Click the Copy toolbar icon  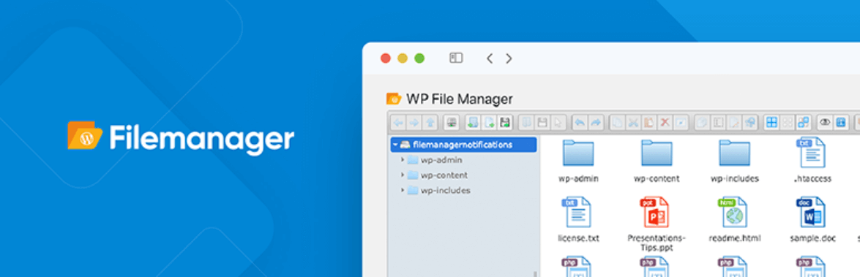click(x=618, y=123)
